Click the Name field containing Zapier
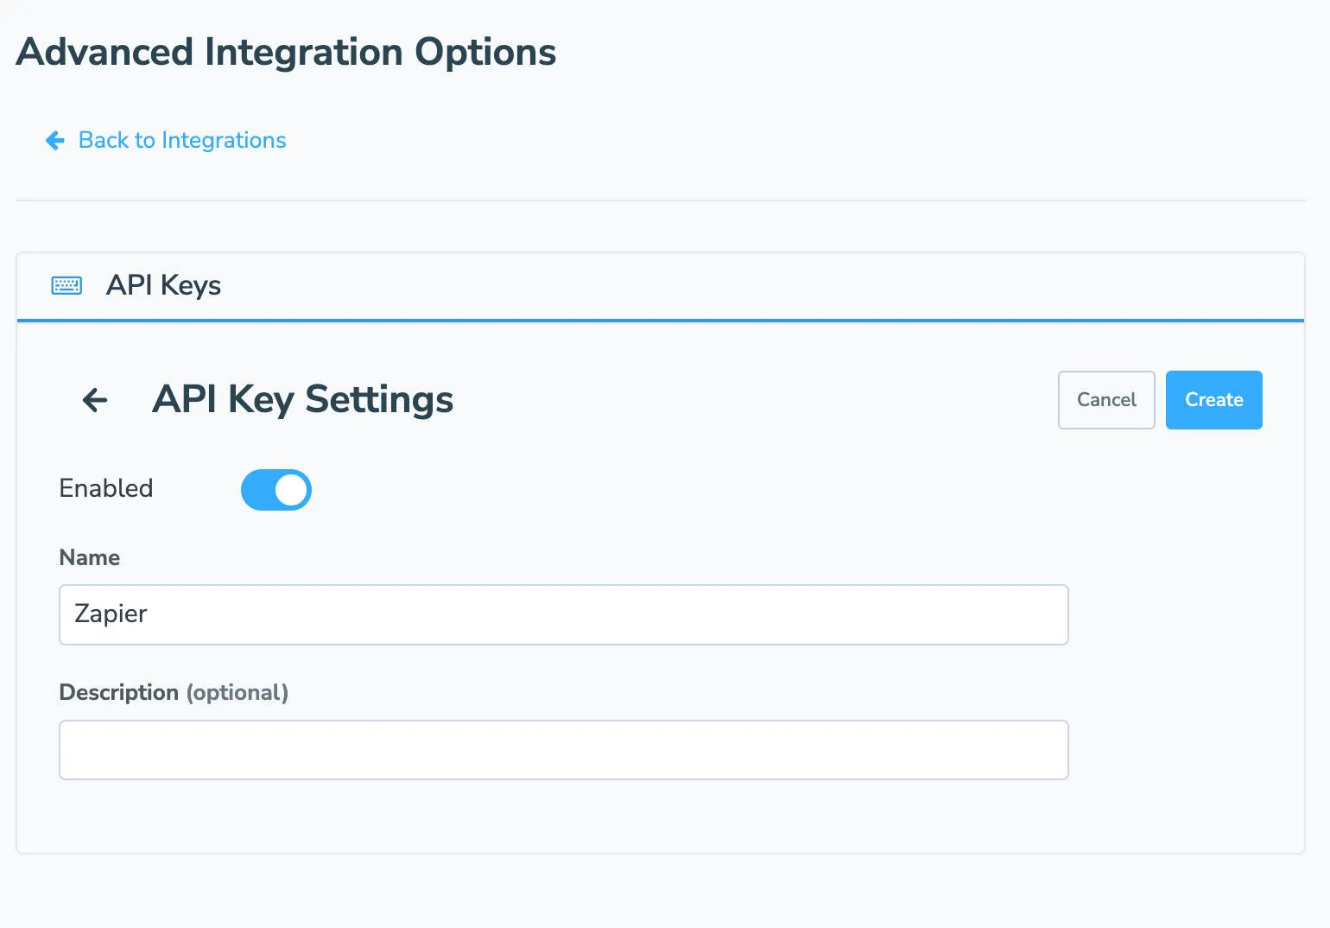This screenshot has width=1330, height=928. pos(563,614)
